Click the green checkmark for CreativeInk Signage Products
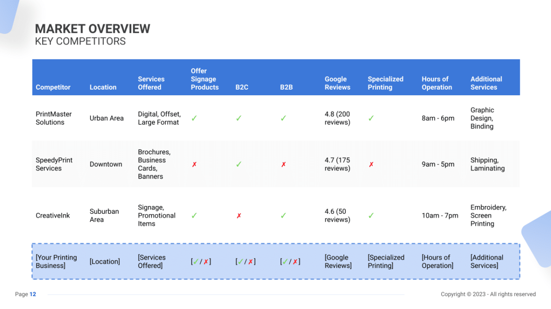The width and height of the screenshot is (551, 309). [194, 215]
